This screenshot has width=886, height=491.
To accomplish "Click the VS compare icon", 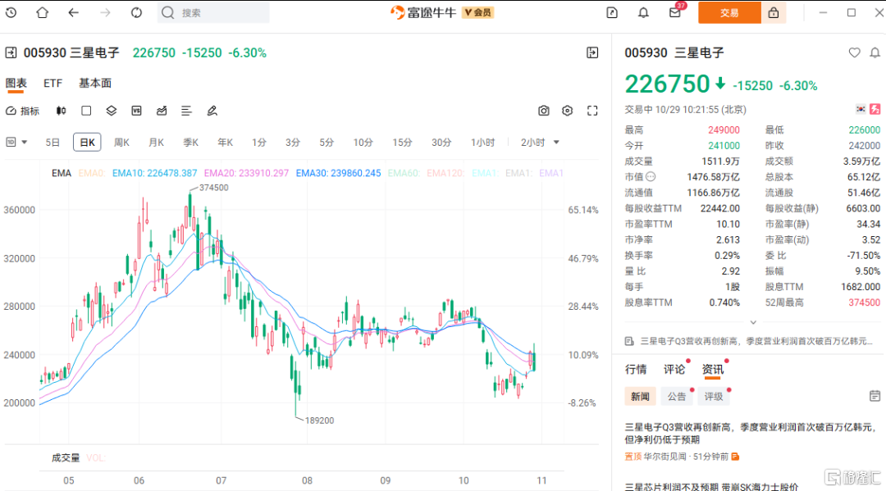I will pyautogui.click(x=136, y=111).
